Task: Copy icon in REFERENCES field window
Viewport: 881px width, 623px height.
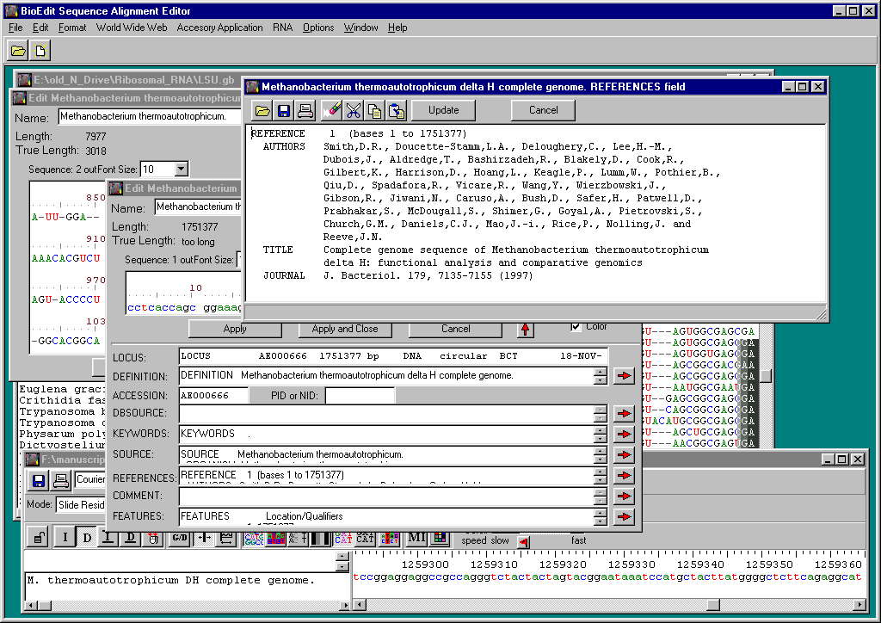Action: [x=374, y=111]
